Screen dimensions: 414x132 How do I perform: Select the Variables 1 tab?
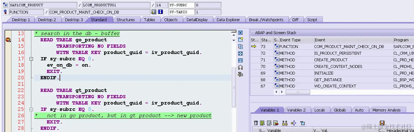pos(270,110)
